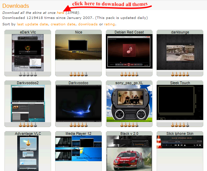The height and width of the screenshot is (171, 207).
Task: Click the Darkvoodoo2 title
Action: [28, 83]
